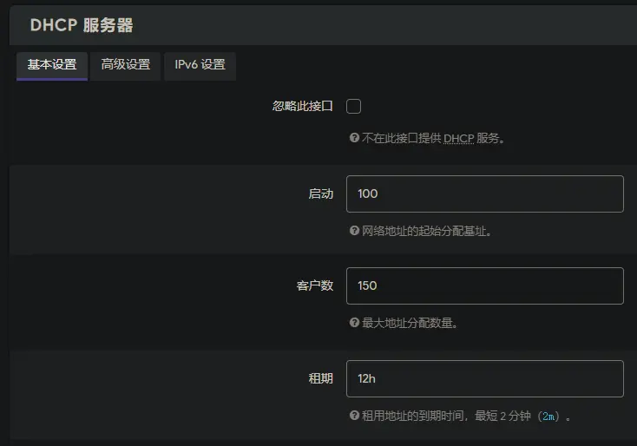Click the 客户数 field label
This screenshot has height=446, width=637.
[x=314, y=285]
